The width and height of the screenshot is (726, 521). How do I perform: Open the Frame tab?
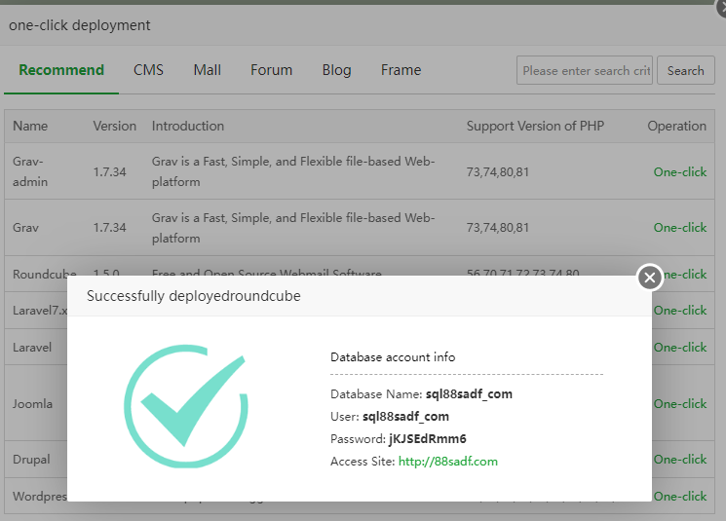401,70
